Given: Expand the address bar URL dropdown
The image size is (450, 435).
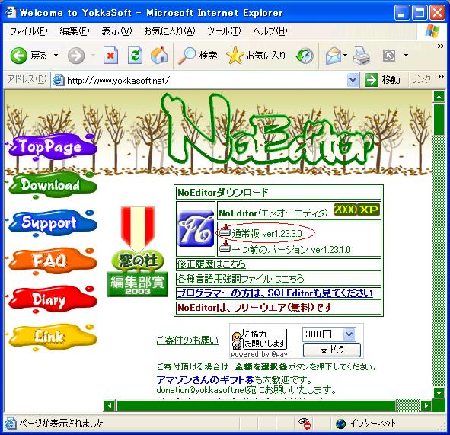Looking at the screenshot, I should [x=353, y=80].
